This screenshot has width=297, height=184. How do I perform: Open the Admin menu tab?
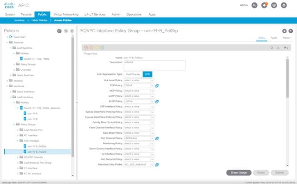[x=116, y=14]
